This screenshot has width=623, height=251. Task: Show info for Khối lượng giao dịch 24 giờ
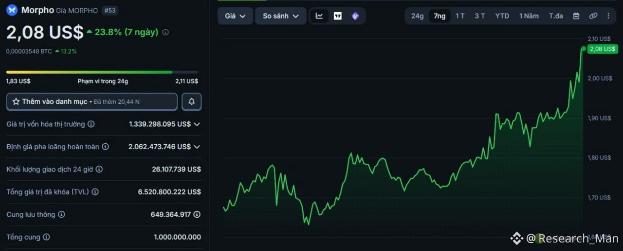click(99, 169)
